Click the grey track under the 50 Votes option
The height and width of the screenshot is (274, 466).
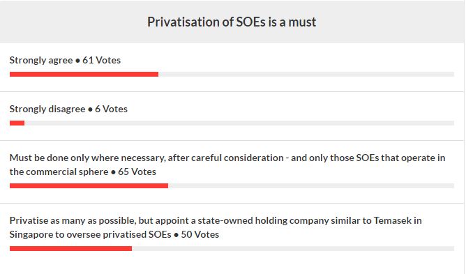(293, 248)
